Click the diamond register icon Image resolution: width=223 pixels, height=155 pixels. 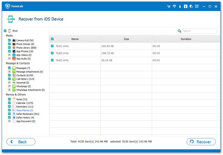[174, 6]
